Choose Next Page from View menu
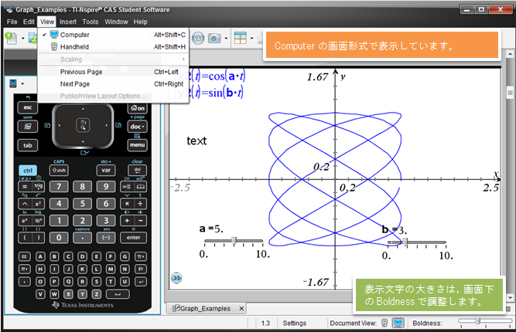The image size is (516, 332). coord(114,83)
